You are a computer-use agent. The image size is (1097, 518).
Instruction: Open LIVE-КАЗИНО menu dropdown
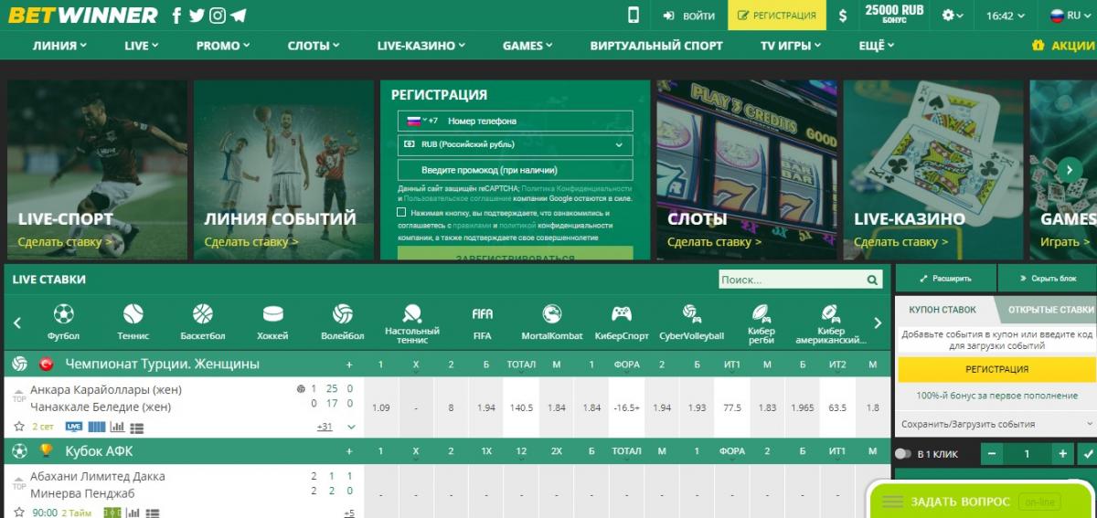point(421,46)
